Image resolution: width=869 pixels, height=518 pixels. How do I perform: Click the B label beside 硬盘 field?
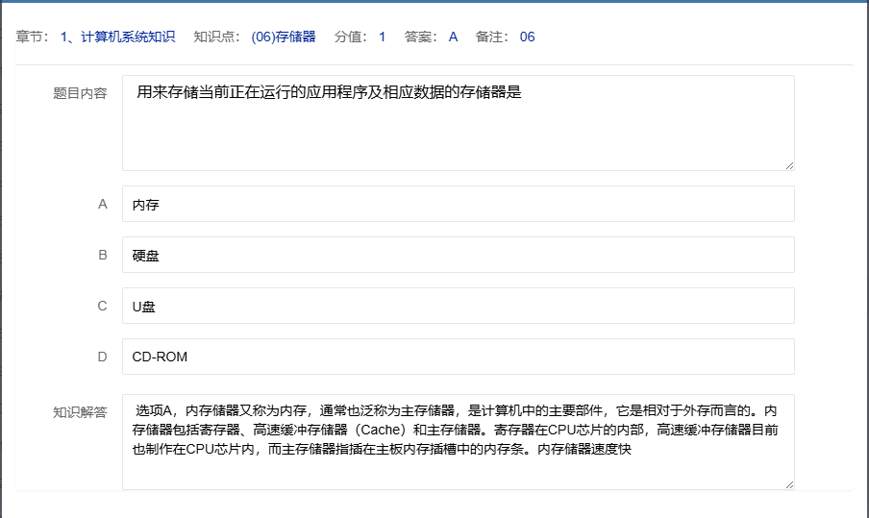(103, 255)
